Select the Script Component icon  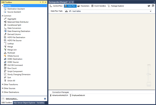coord(5,71)
